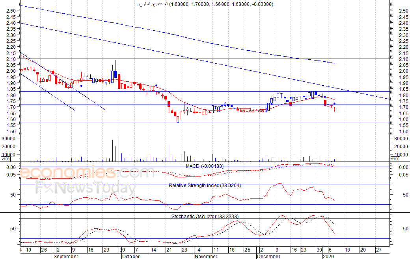Click 1.55 on the left price axis
This screenshot has width=410, height=259.
click(x=11, y=125)
